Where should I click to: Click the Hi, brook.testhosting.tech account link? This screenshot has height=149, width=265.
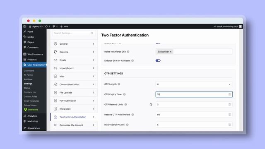(226, 26)
